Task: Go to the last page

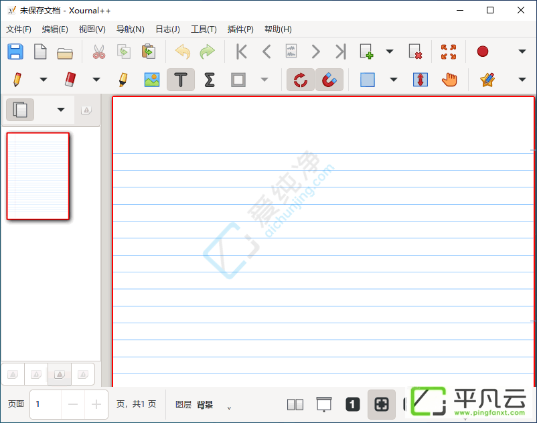Action: tap(340, 52)
